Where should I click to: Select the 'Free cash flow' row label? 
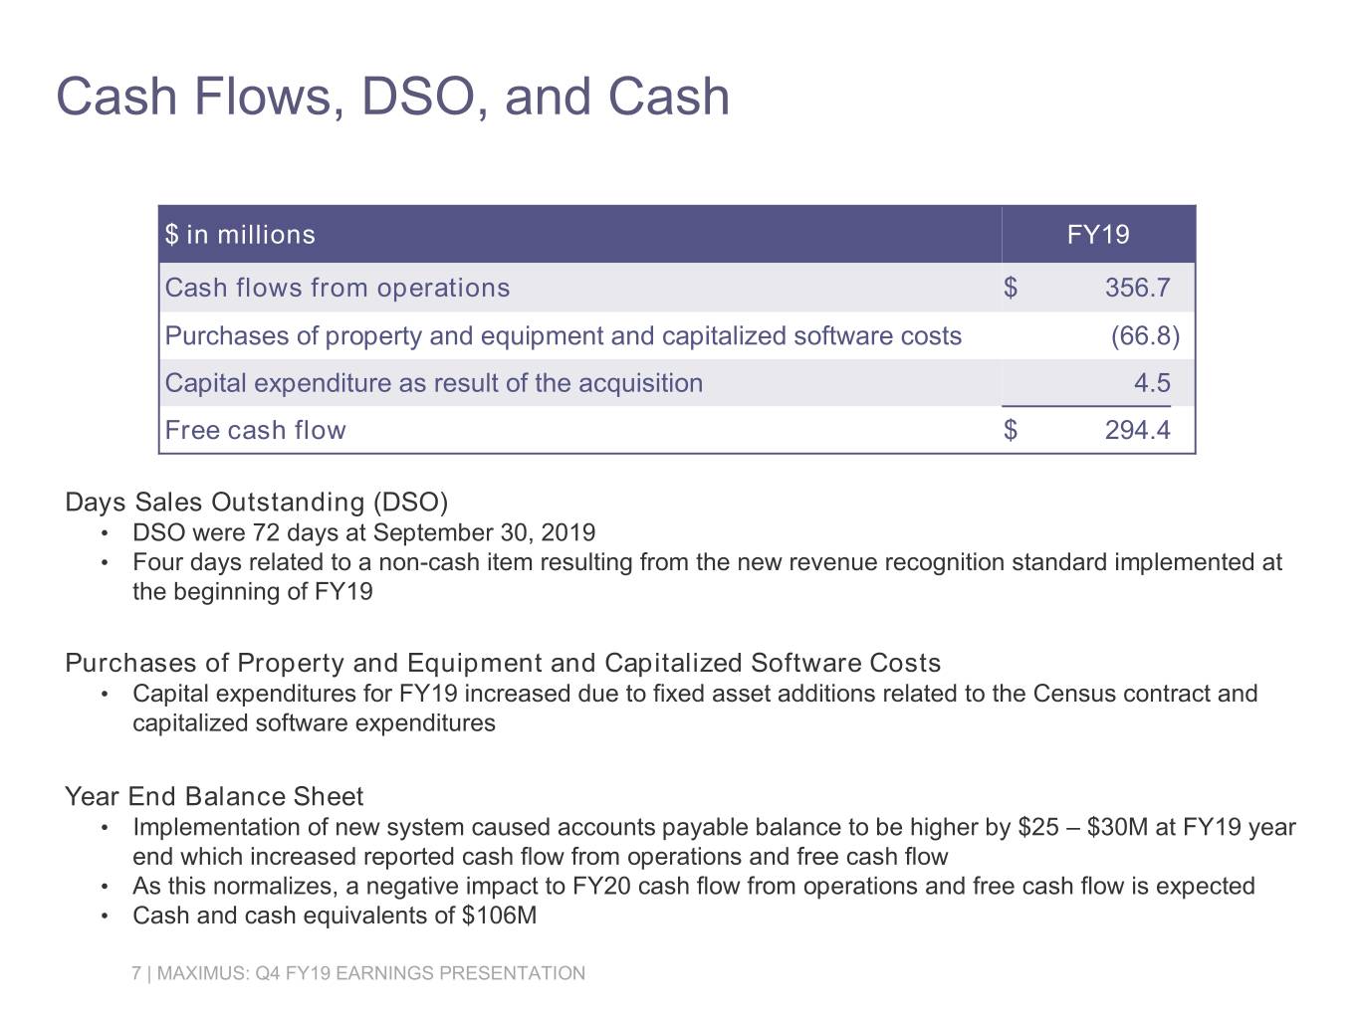[x=255, y=430]
